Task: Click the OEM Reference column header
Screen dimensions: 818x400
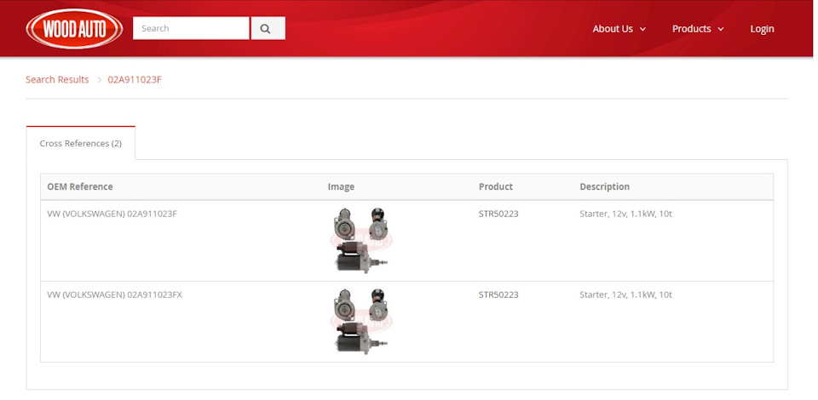Action: click(x=80, y=186)
